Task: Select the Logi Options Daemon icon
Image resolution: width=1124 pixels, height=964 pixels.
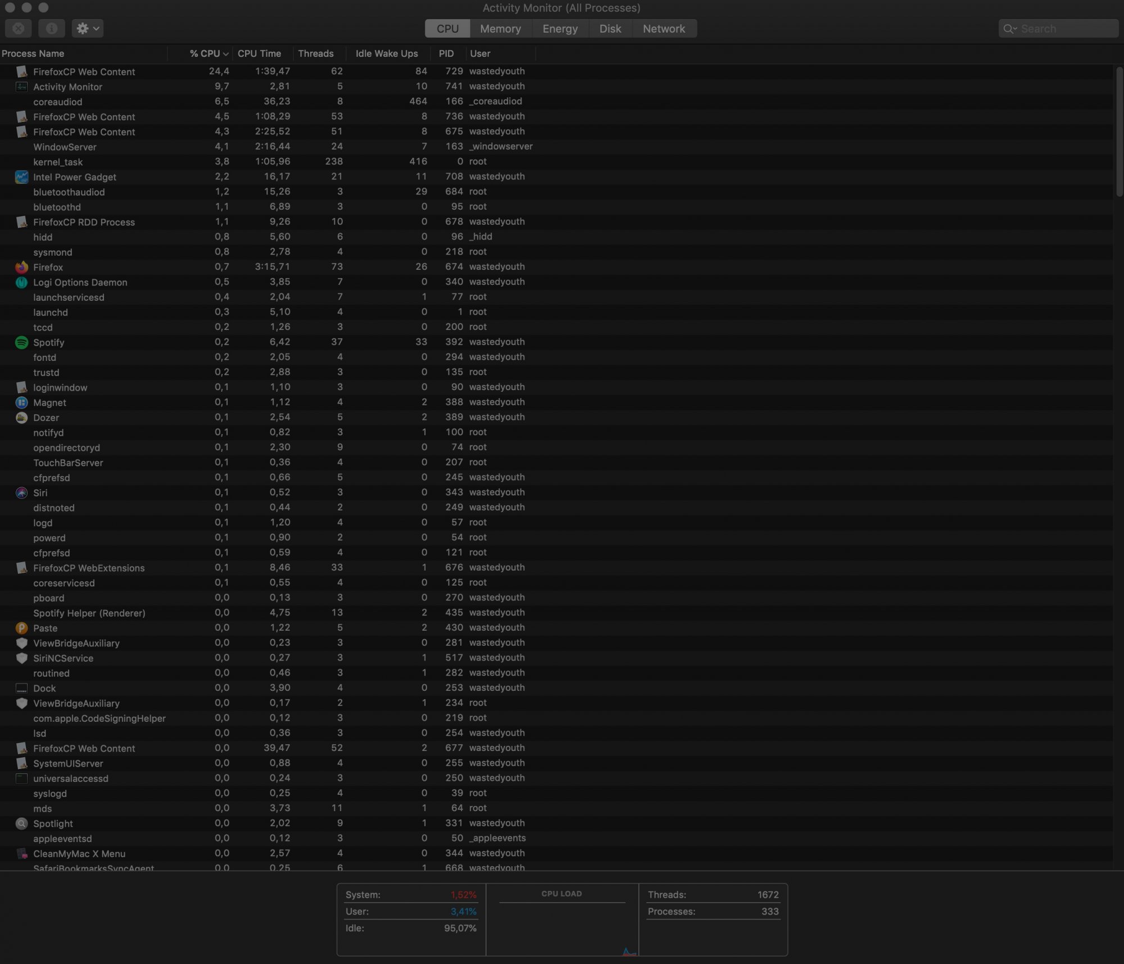Action: click(21, 282)
